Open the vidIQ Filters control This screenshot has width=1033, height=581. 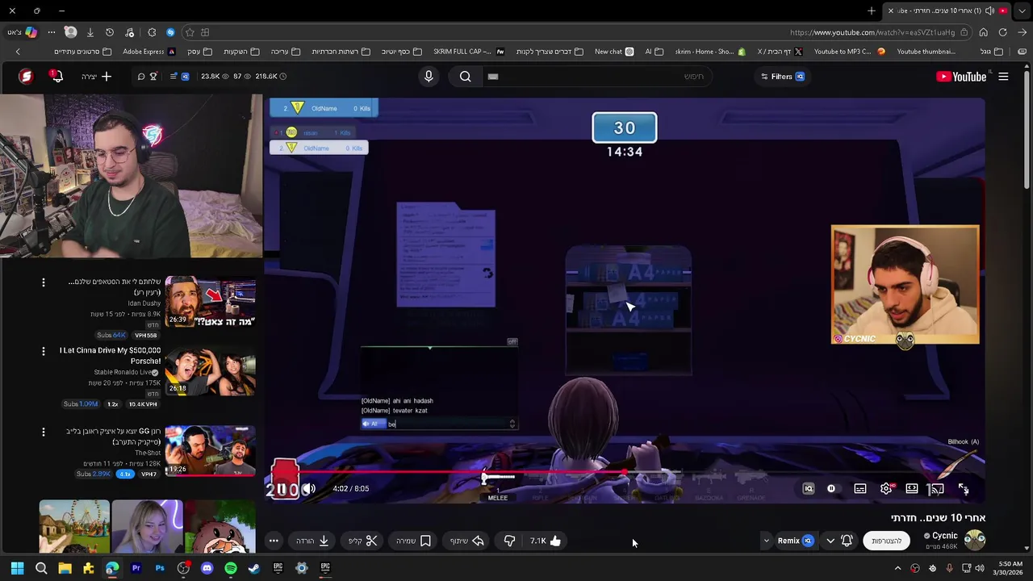[782, 77]
